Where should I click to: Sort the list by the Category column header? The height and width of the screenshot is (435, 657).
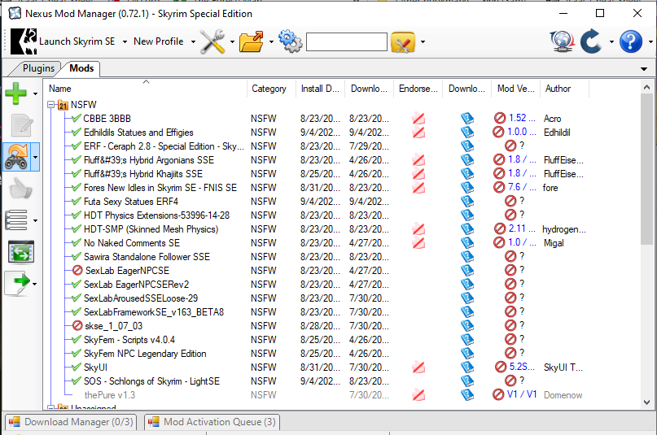click(x=271, y=89)
